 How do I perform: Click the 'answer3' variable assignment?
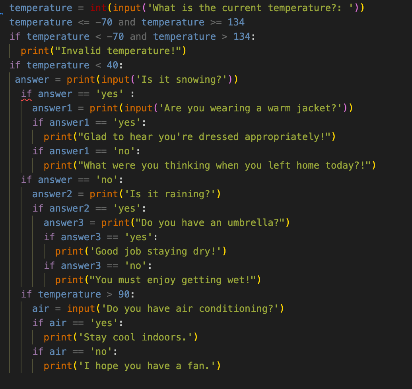(x=64, y=222)
